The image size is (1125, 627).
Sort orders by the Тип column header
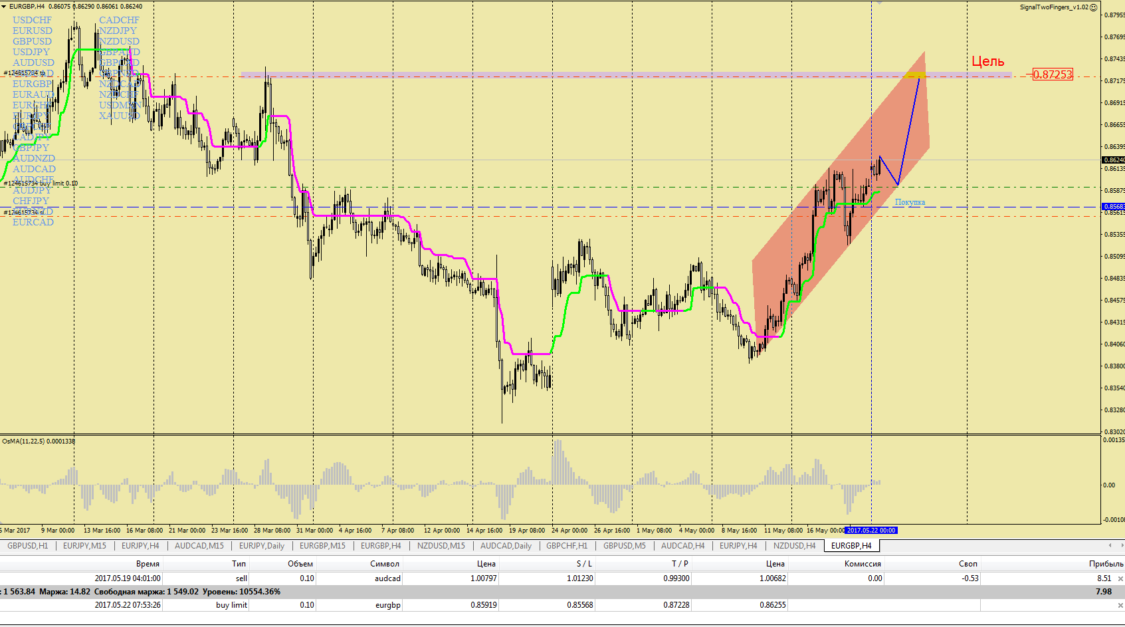(239, 564)
